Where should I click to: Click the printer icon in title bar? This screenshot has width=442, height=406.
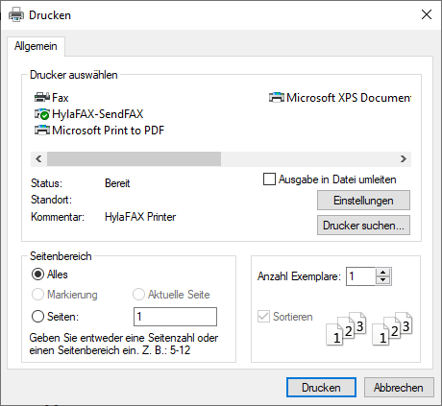16,15
